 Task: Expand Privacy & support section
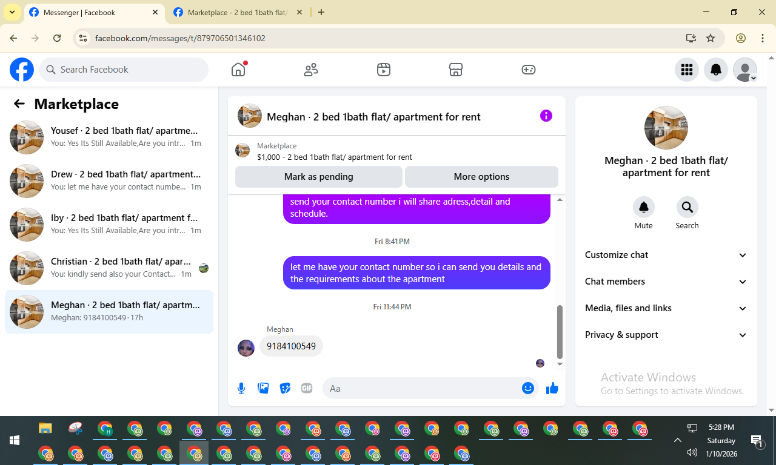pos(666,335)
